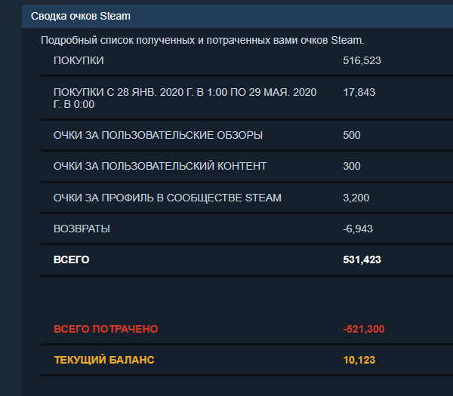Click the current balance value 10,123
Image resolution: width=453 pixels, height=396 pixels.
point(359,360)
